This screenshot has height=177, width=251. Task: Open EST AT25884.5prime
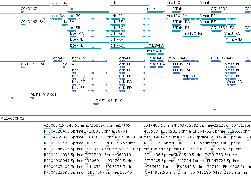click(213, 152)
